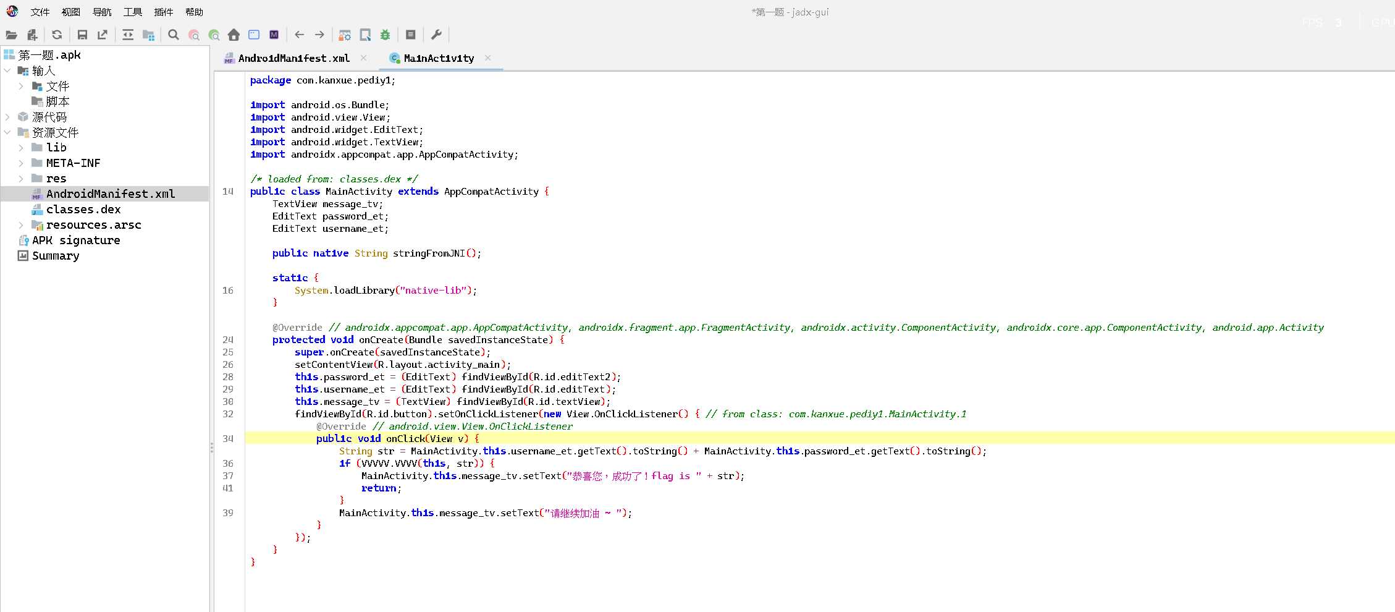This screenshot has height=612, width=1395.
Task: Expand the res folder
Action: 21,179
